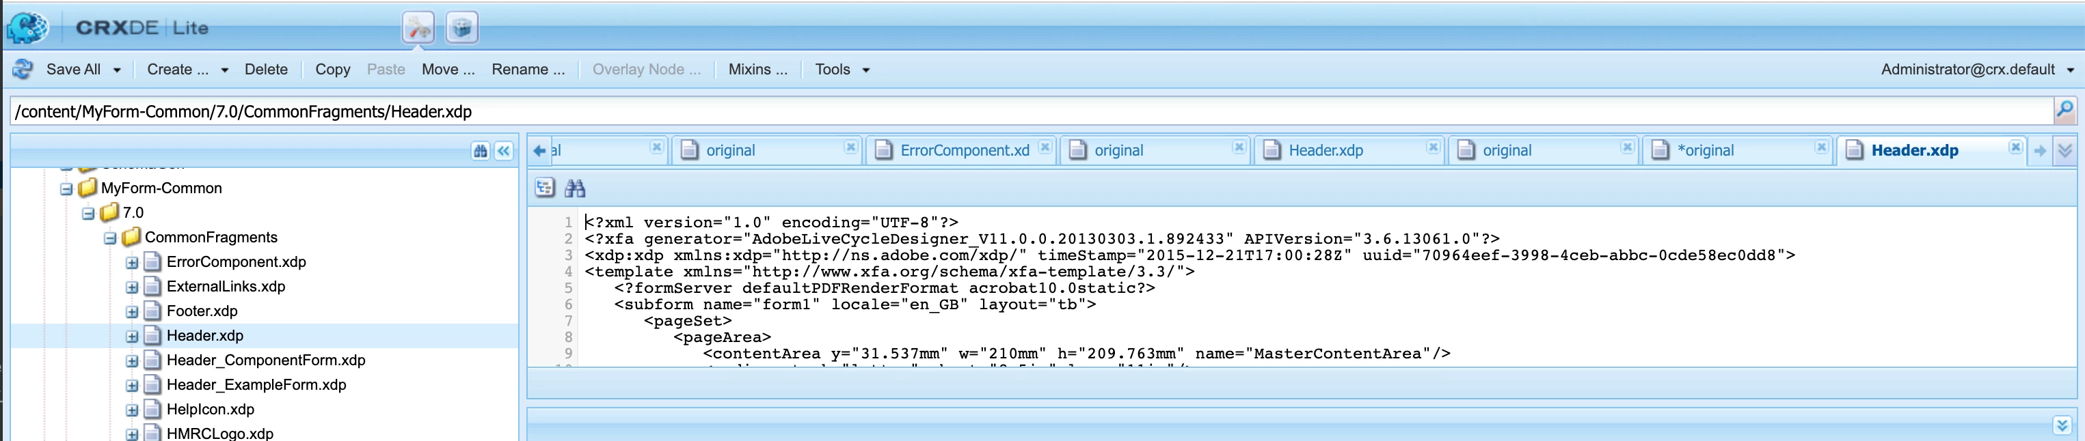This screenshot has width=2085, height=441.
Task: Click the Rename ... button
Action: point(528,70)
